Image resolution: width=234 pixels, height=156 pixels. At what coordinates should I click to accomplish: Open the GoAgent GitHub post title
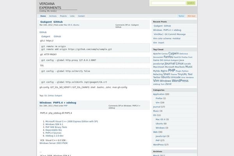(51, 22)
